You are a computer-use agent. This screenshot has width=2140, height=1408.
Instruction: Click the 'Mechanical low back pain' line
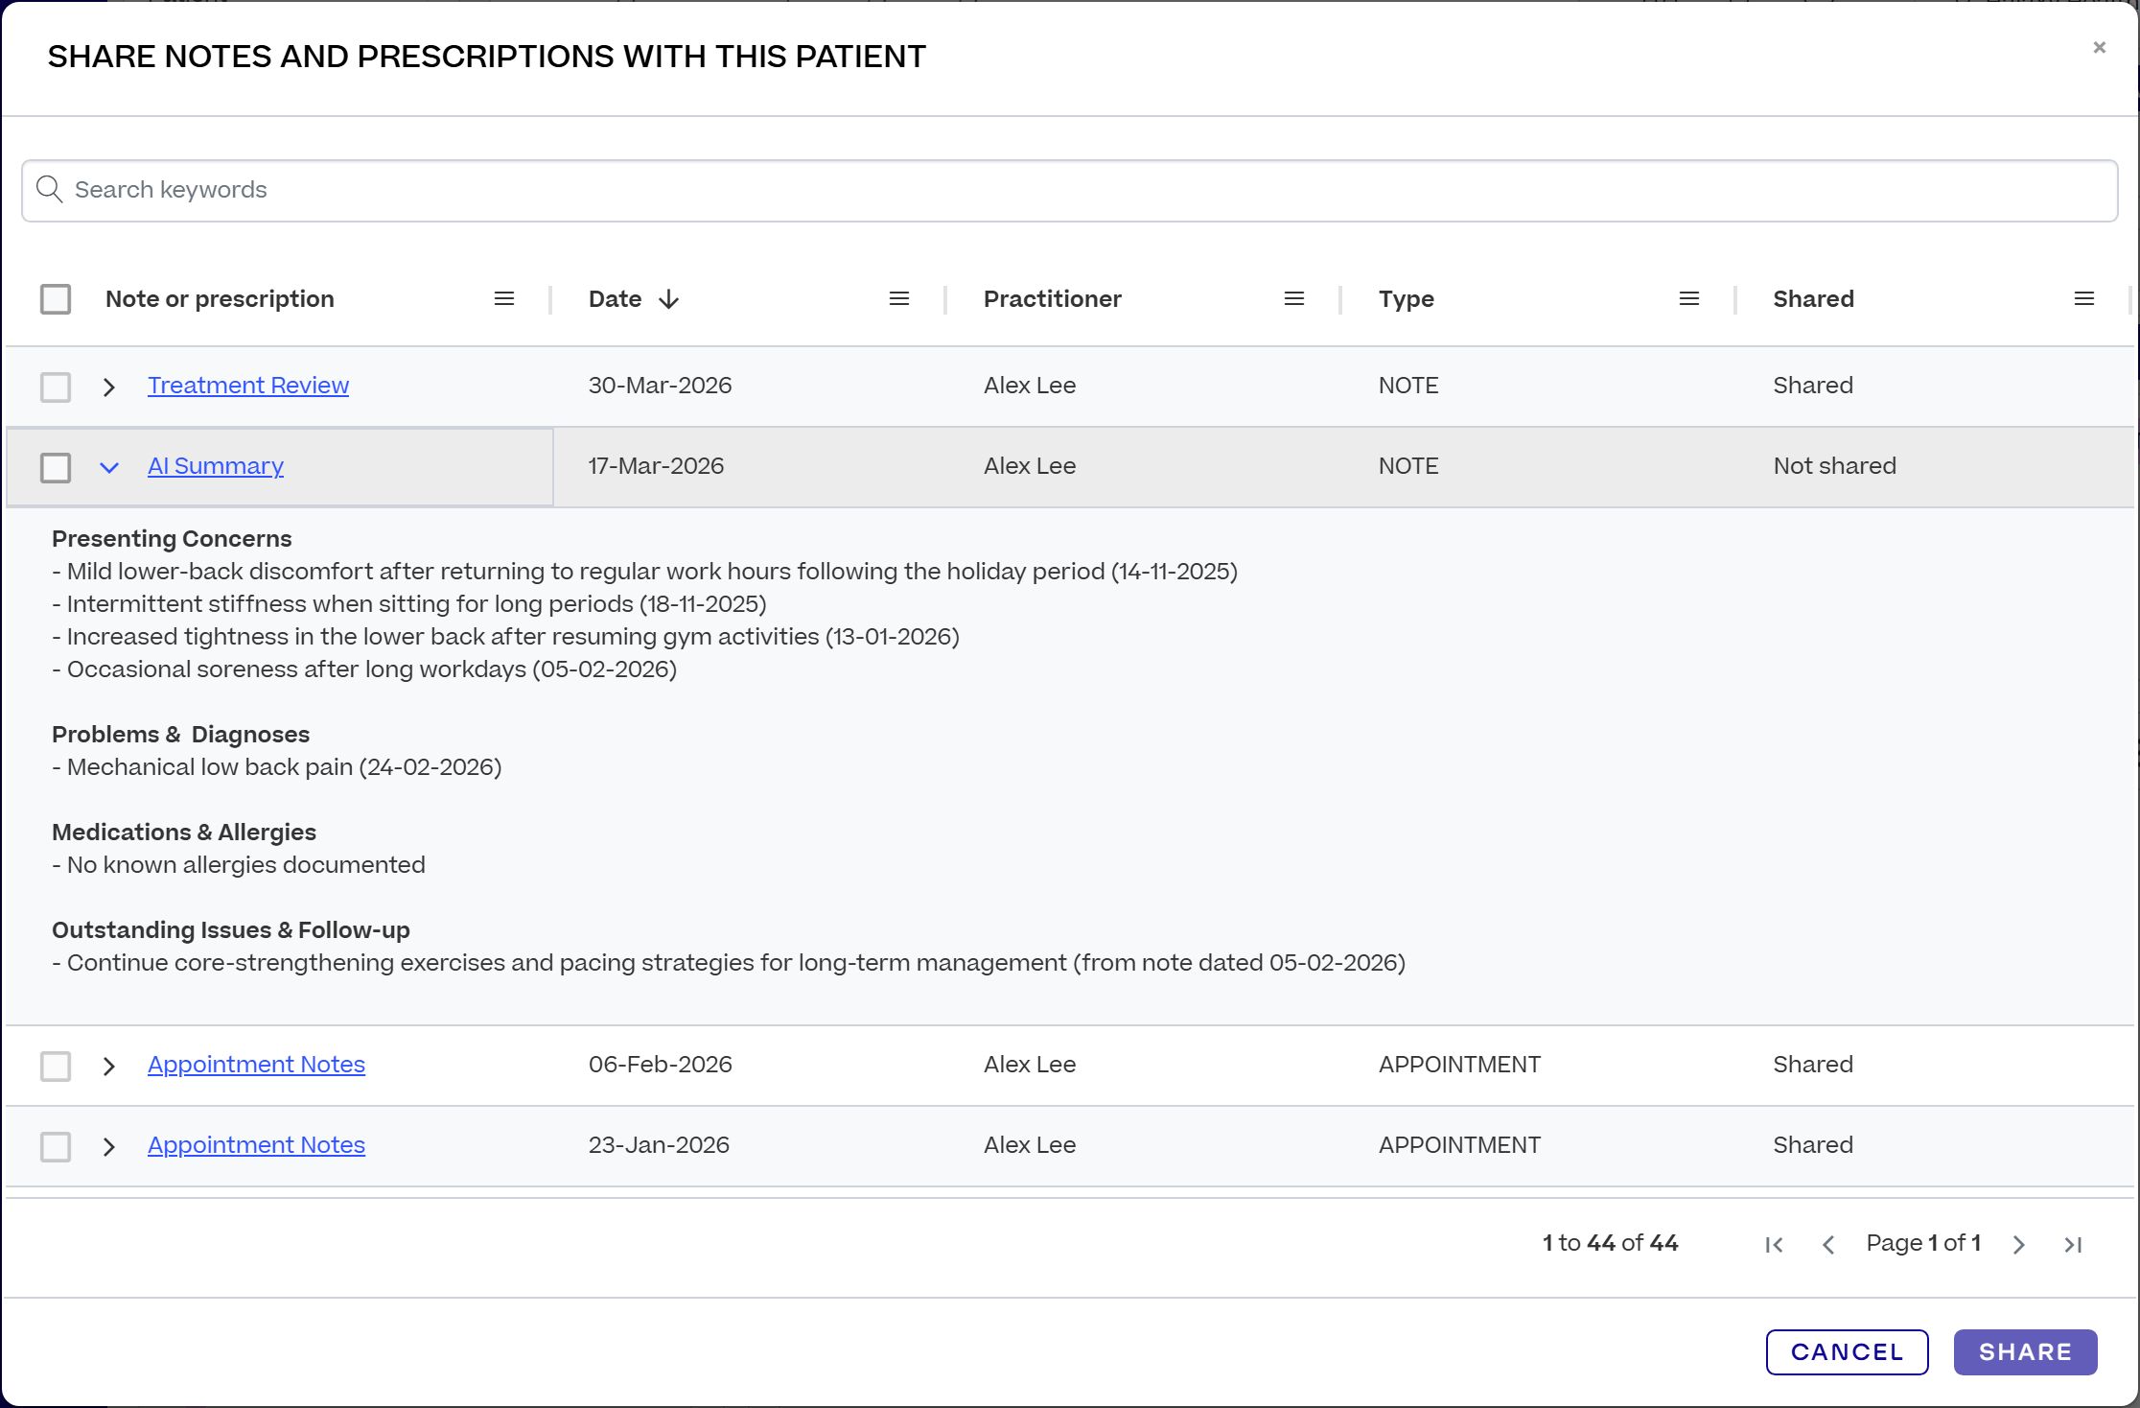click(276, 767)
